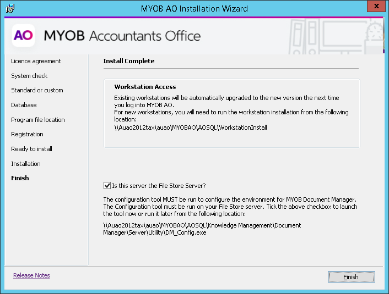Screen dimensions: 389x294
Task: Go to Standard or custom step
Action: pos(37,90)
